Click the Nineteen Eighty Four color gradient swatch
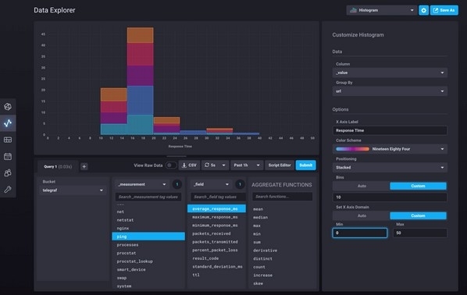The image size is (467, 295). click(352, 149)
